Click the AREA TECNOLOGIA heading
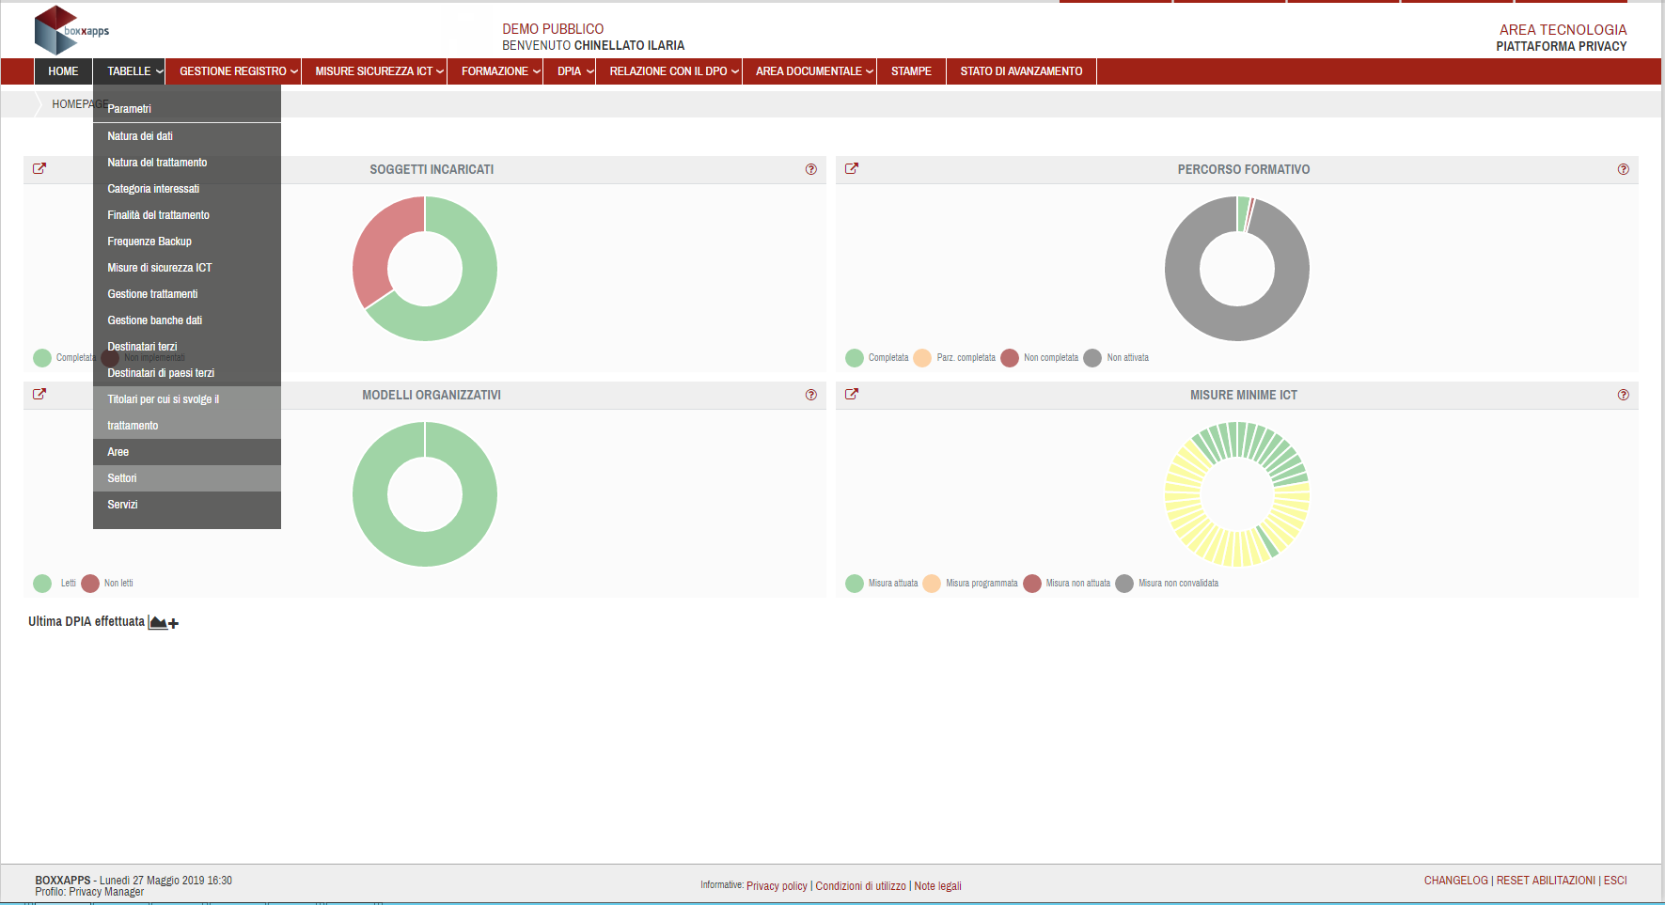Screen dimensions: 1665x905 (1563, 30)
